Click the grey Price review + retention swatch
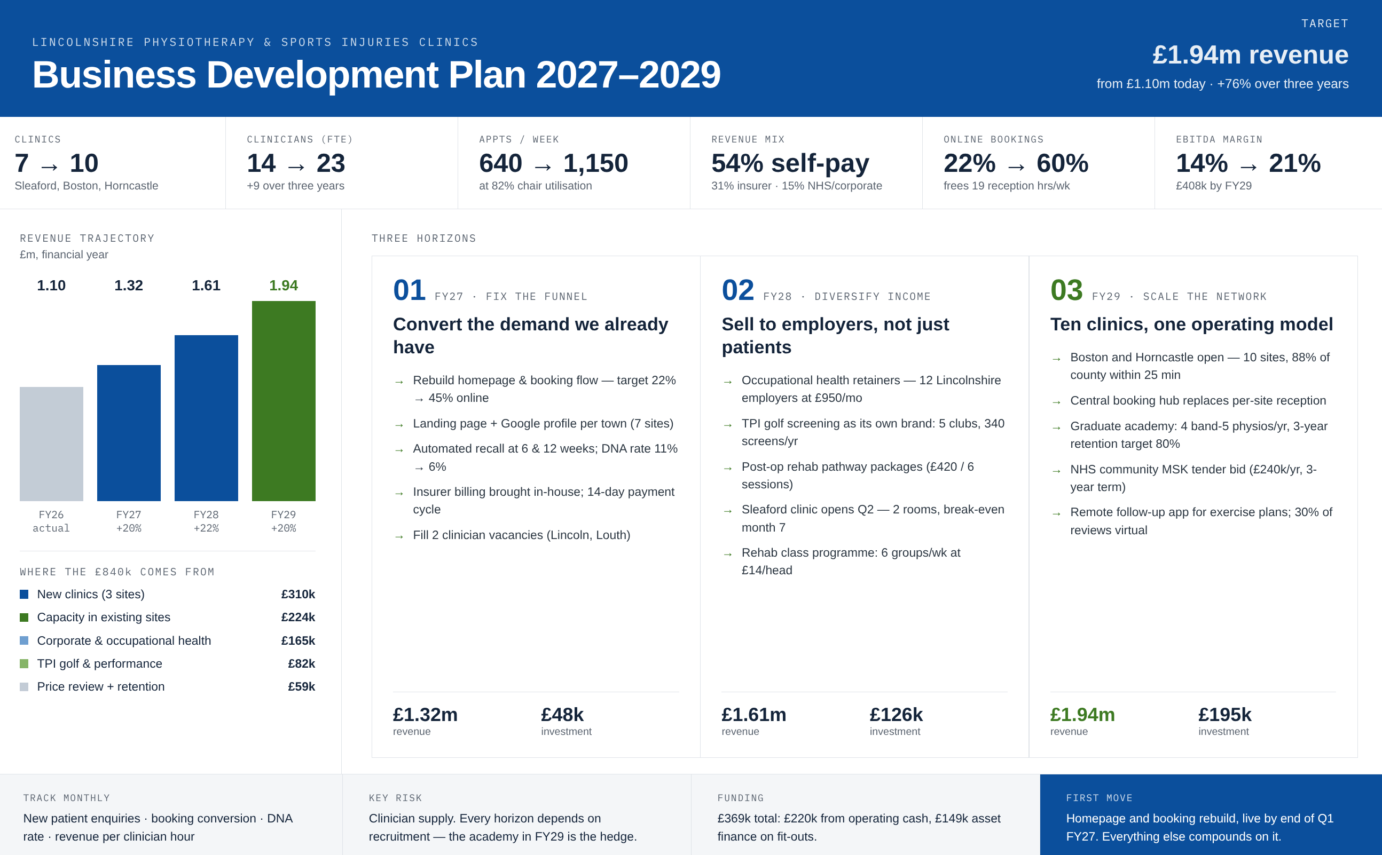The width and height of the screenshot is (1382, 855). 23,687
